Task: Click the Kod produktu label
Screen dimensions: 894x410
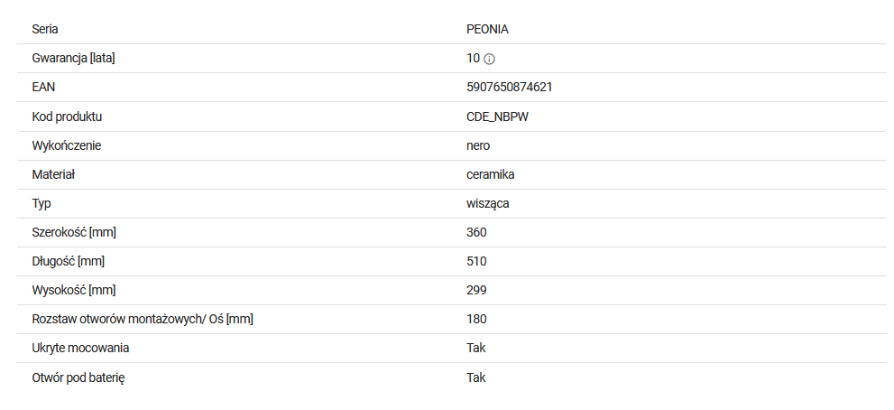Action: [67, 116]
